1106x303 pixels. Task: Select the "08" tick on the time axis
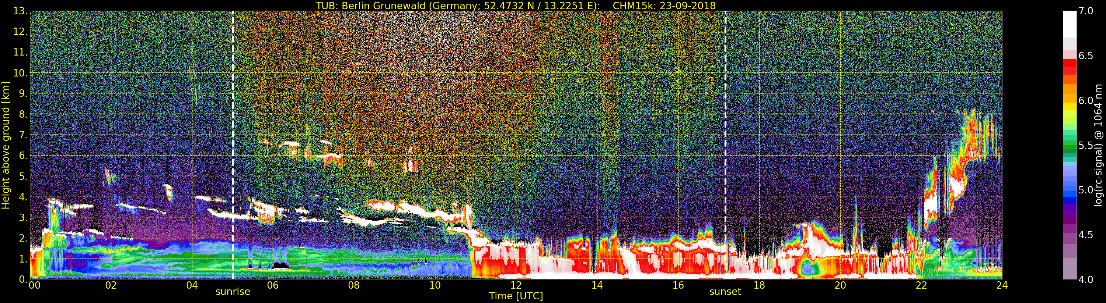[354, 285]
